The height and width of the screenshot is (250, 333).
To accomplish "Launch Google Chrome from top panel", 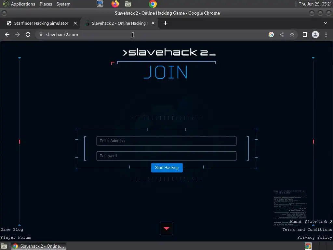I will (153, 4).
